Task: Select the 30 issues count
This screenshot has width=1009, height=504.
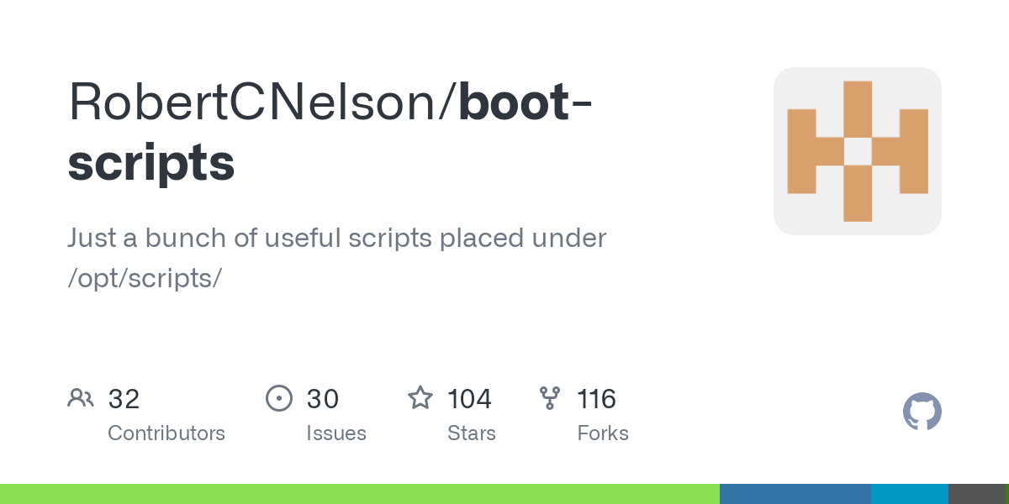Action: click(x=323, y=399)
